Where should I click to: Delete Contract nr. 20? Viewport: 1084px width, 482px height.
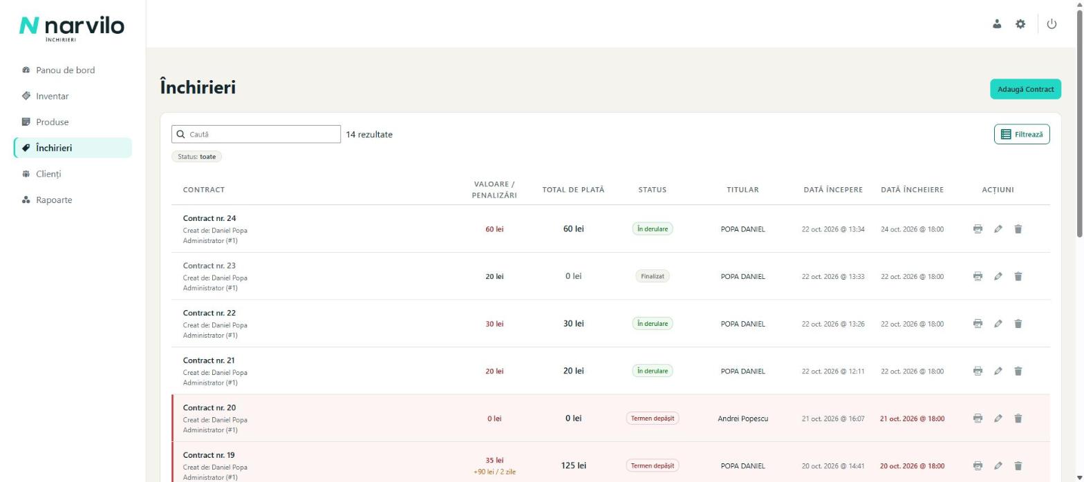tap(1018, 418)
